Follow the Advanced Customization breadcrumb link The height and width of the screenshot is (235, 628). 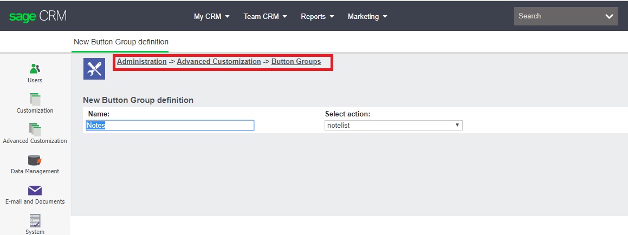point(219,62)
